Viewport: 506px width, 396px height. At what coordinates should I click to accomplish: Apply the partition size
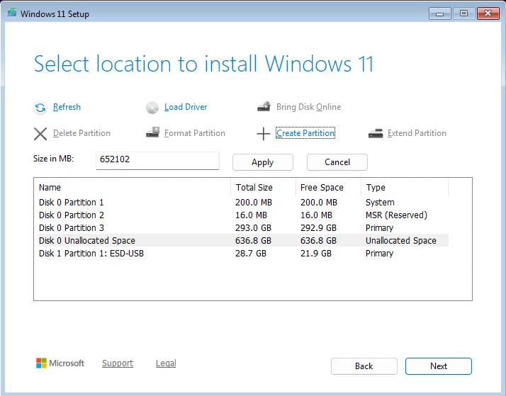[x=263, y=162]
